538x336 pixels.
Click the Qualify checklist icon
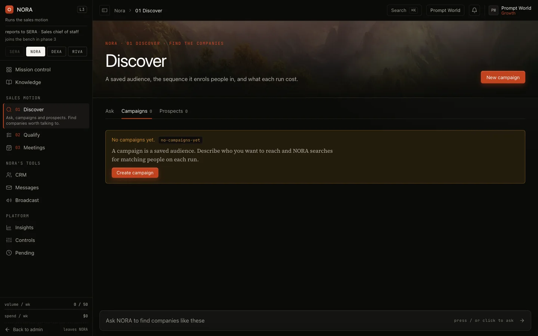click(9, 135)
